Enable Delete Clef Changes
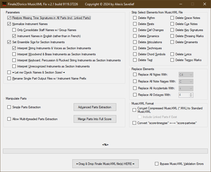This screenshot has height=172, width=211. click(x=135, y=30)
